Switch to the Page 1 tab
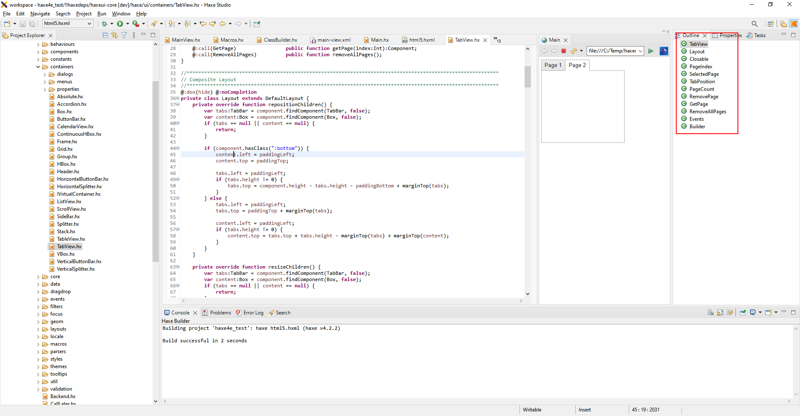800x416 pixels. click(x=552, y=65)
